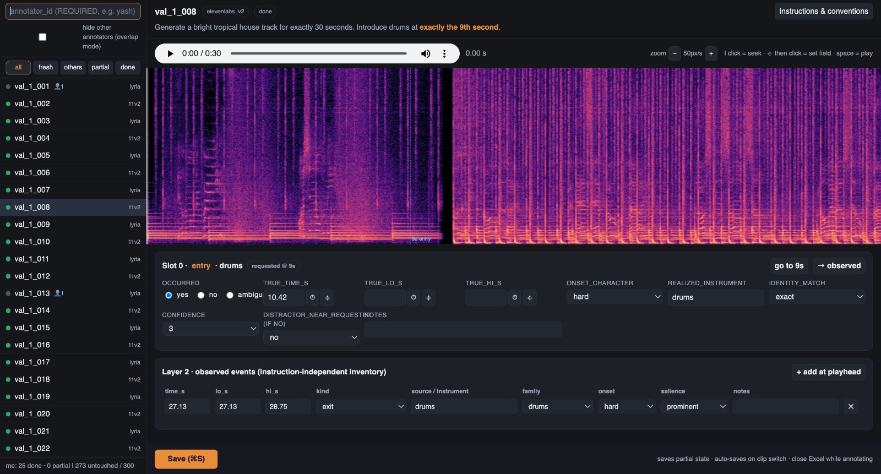Open the DISTRACTOR_NEAR_REQUESTED dropdown showing no
The width and height of the screenshot is (881, 474).
tap(312, 337)
